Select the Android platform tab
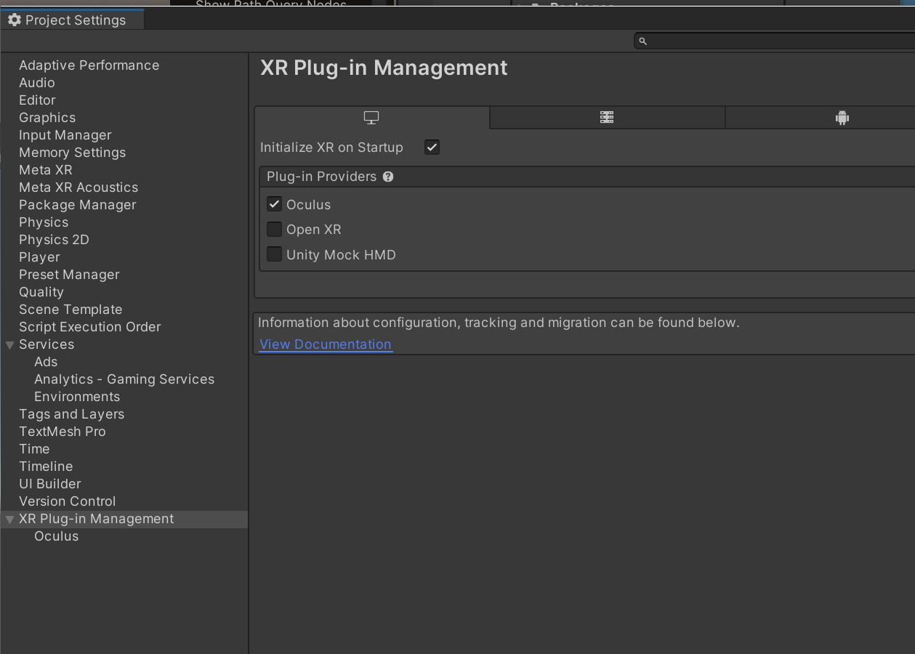The image size is (915, 654). (x=842, y=118)
